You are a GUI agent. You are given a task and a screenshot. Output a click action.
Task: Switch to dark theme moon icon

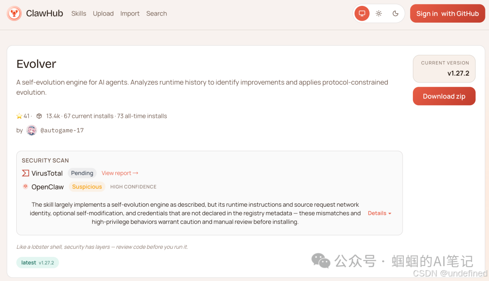395,14
